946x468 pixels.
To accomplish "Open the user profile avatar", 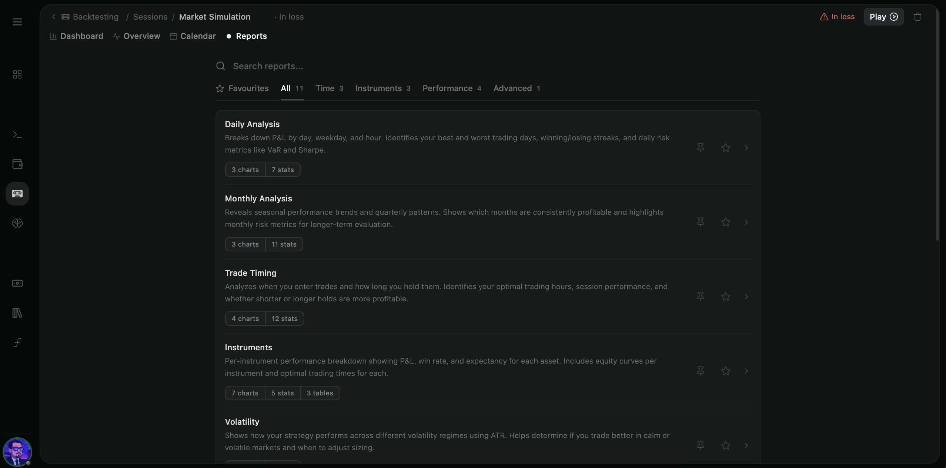I will coord(17,452).
